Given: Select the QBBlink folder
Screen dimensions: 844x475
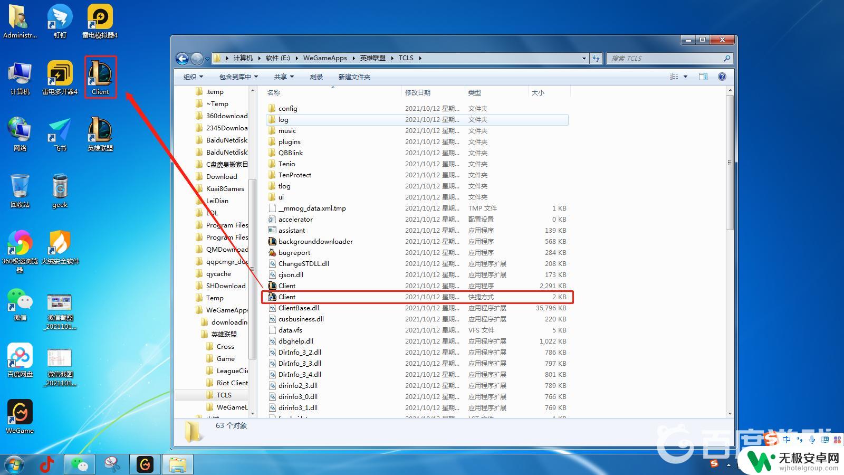Looking at the screenshot, I should (x=291, y=153).
